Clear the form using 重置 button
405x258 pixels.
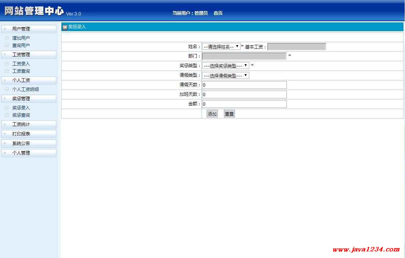(229, 114)
